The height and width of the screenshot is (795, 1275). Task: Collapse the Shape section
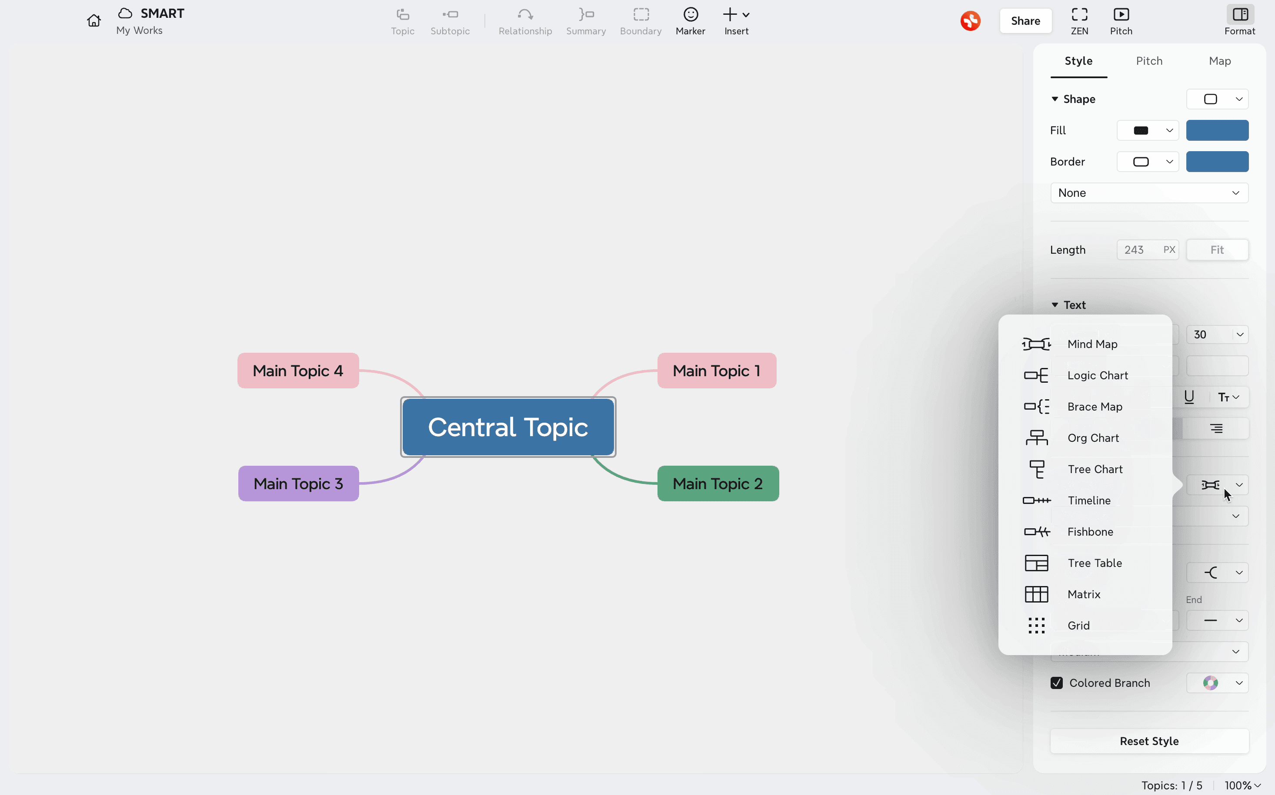click(x=1055, y=99)
